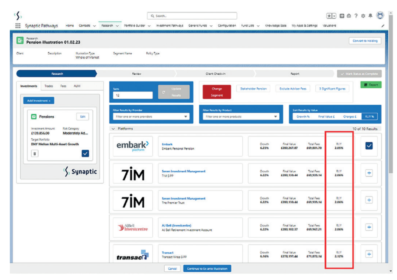Open Configuration nav item
The height and width of the screenshot is (280, 397).
pyautogui.click(x=227, y=26)
